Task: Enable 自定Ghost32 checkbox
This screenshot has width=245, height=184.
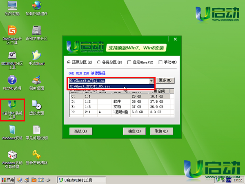Action: 129,63
